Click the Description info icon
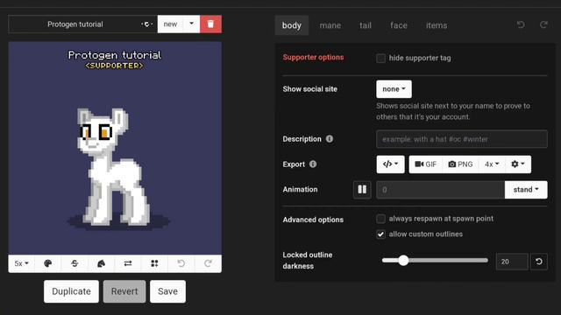The height and width of the screenshot is (315, 561). coord(330,138)
